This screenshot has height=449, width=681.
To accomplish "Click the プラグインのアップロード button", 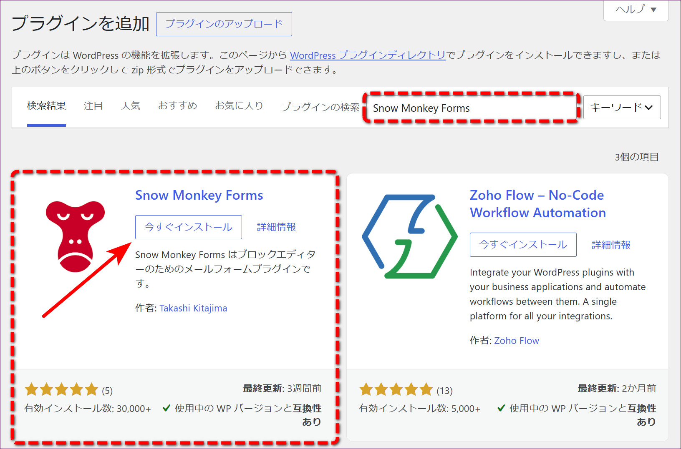I will 224,24.
